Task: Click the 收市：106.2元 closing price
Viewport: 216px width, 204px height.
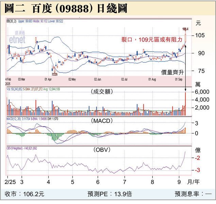Action: pyautogui.click(x=24, y=194)
